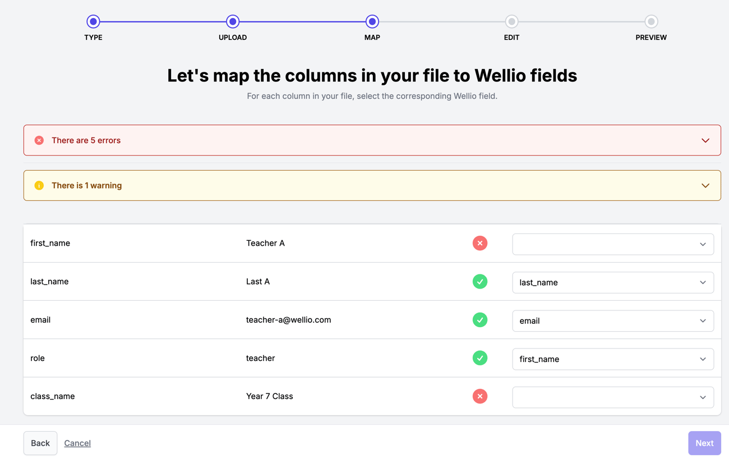Click the TYPE step indicator circle
The width and height of the screenshot is (729, 458).
pos(93,21)
